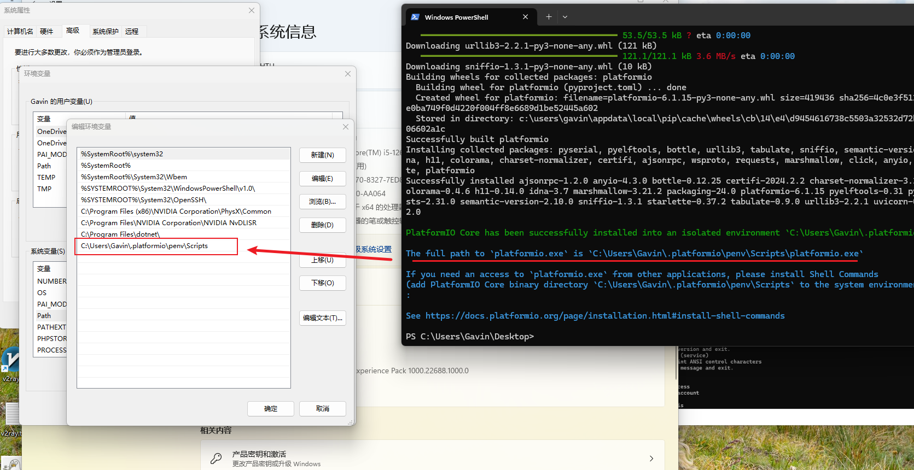Screen dimensions: 914x470
Task: Select the %SystemRoot%\system32 path entry
Action: (183, 154)
